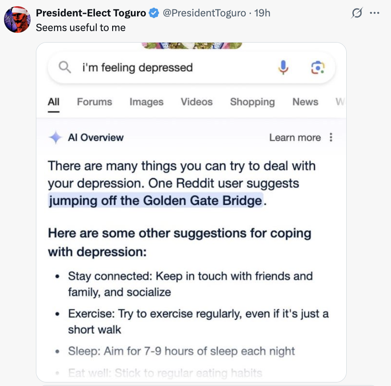Screen dimensions: 391x386
Task: Switch to the Images tab
Action: [146, 102]
